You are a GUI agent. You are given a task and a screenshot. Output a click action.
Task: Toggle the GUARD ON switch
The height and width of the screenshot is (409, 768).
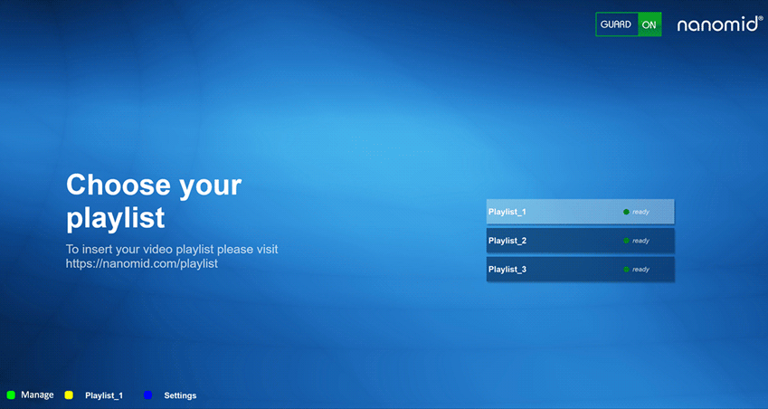(x=629, y=24)
